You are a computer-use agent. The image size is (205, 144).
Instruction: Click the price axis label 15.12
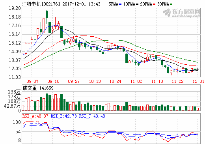(x=15, y=43)
